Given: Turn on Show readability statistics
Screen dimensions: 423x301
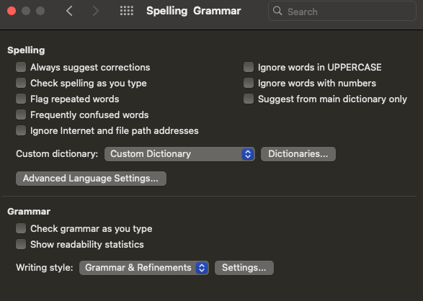Looking at the screenshot, I should 21,244.
